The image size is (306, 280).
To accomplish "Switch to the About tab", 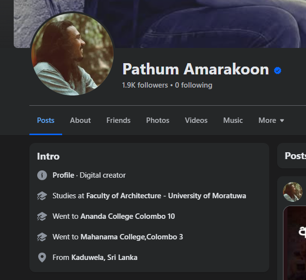I will (80, 120).
